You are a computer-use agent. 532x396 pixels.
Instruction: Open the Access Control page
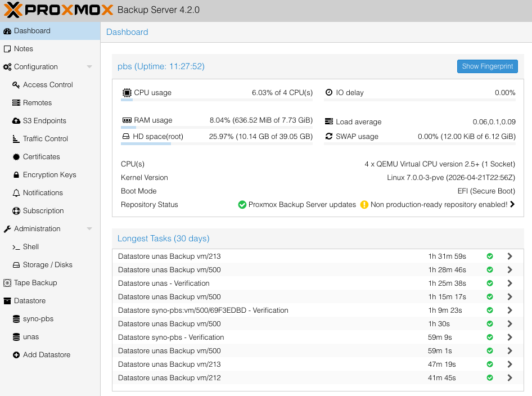pos(50,85)
